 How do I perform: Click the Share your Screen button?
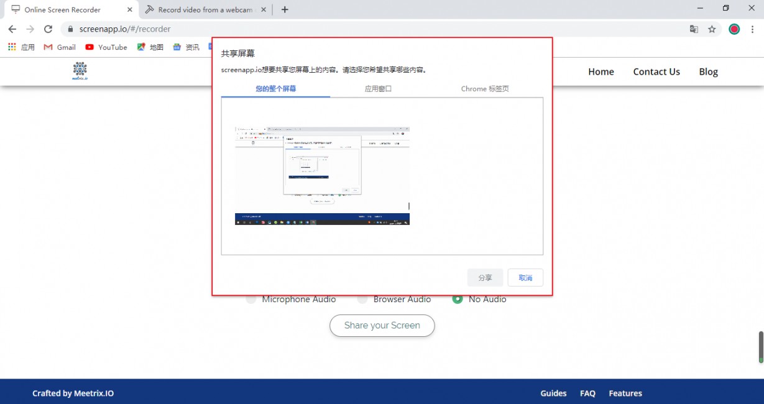pyautogui.click(x=382, y=326)
